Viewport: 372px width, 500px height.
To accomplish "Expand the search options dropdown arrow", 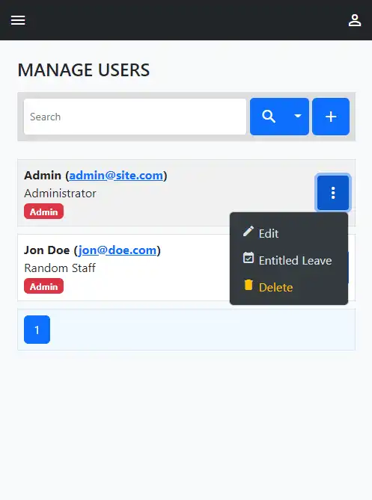I will (298, 117).
